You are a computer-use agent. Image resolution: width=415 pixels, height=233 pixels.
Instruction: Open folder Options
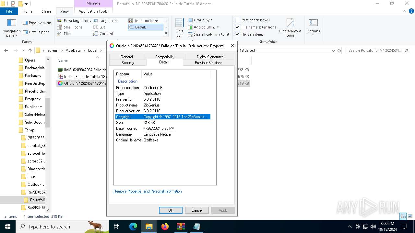pos(313,28)
